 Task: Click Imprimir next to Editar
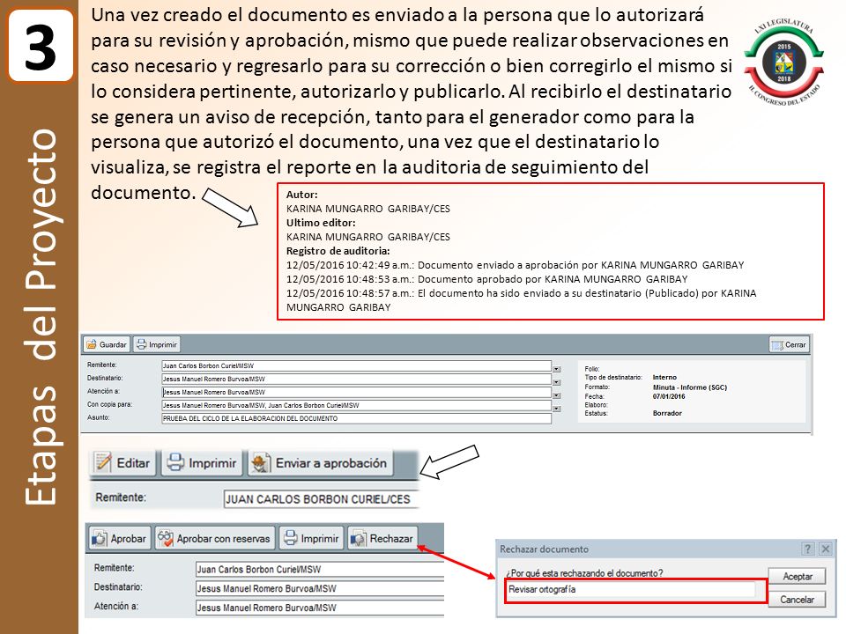[x=201, y=463]
